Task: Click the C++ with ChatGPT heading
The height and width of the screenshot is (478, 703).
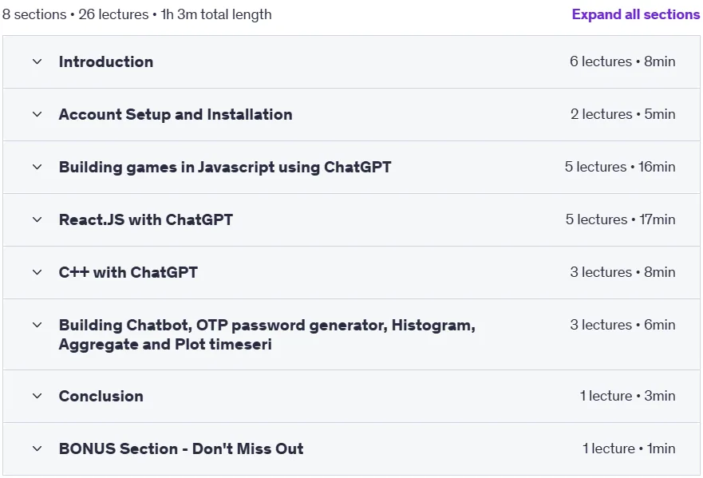Action: coord(128,272)
